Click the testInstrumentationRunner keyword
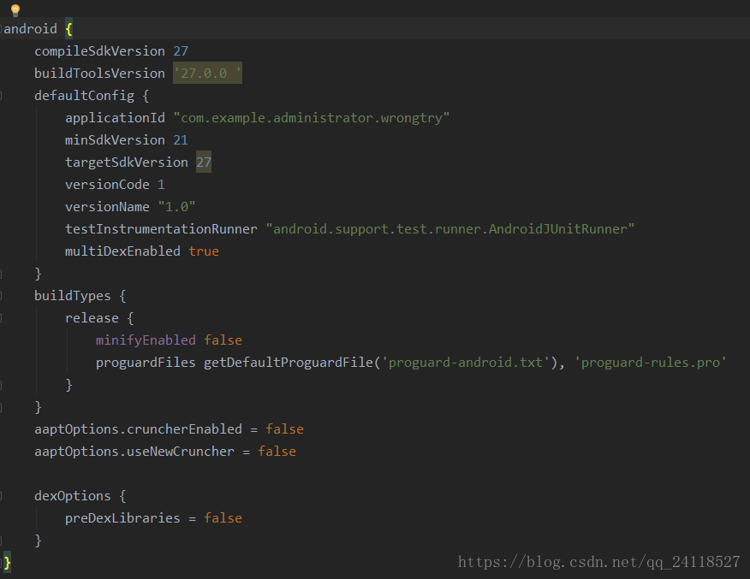The width and height of the screenshot is (750, 579). tap(161, 229)
